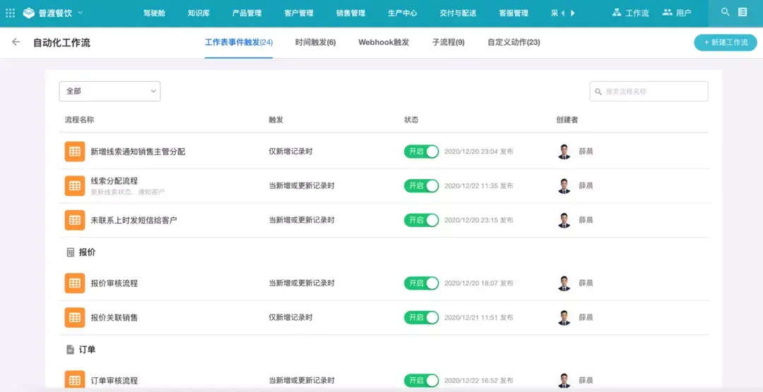Image resolution: width=763 pixels, height=392 pixels.
Task: Turn off the 报价审核流程 switch
Action: coord(421,283)
